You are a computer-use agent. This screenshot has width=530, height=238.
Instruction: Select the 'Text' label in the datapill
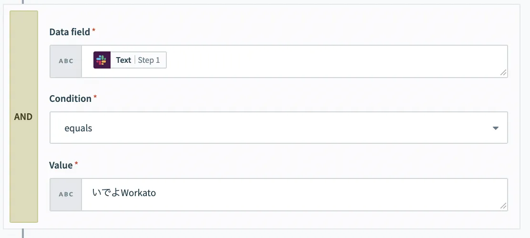[123, 60]
